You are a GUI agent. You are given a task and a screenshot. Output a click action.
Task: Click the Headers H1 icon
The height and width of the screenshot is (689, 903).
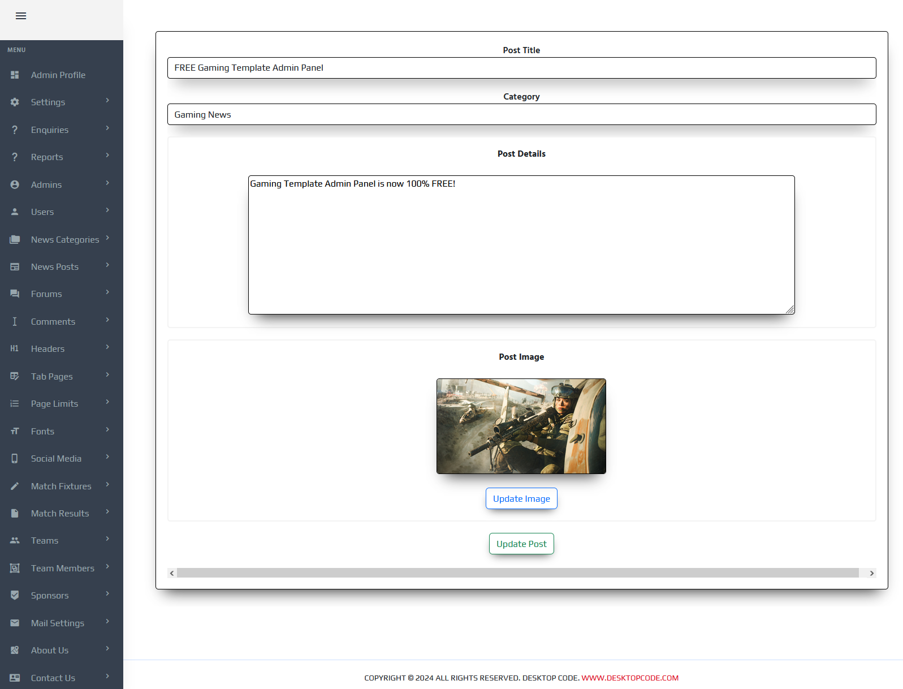15,349
